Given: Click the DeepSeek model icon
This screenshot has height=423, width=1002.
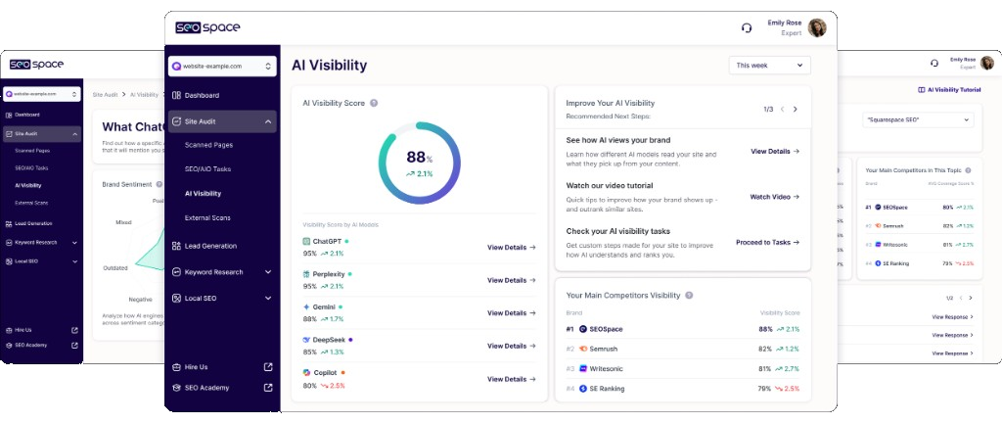Looking at the screenshot, I should [306, 340].
